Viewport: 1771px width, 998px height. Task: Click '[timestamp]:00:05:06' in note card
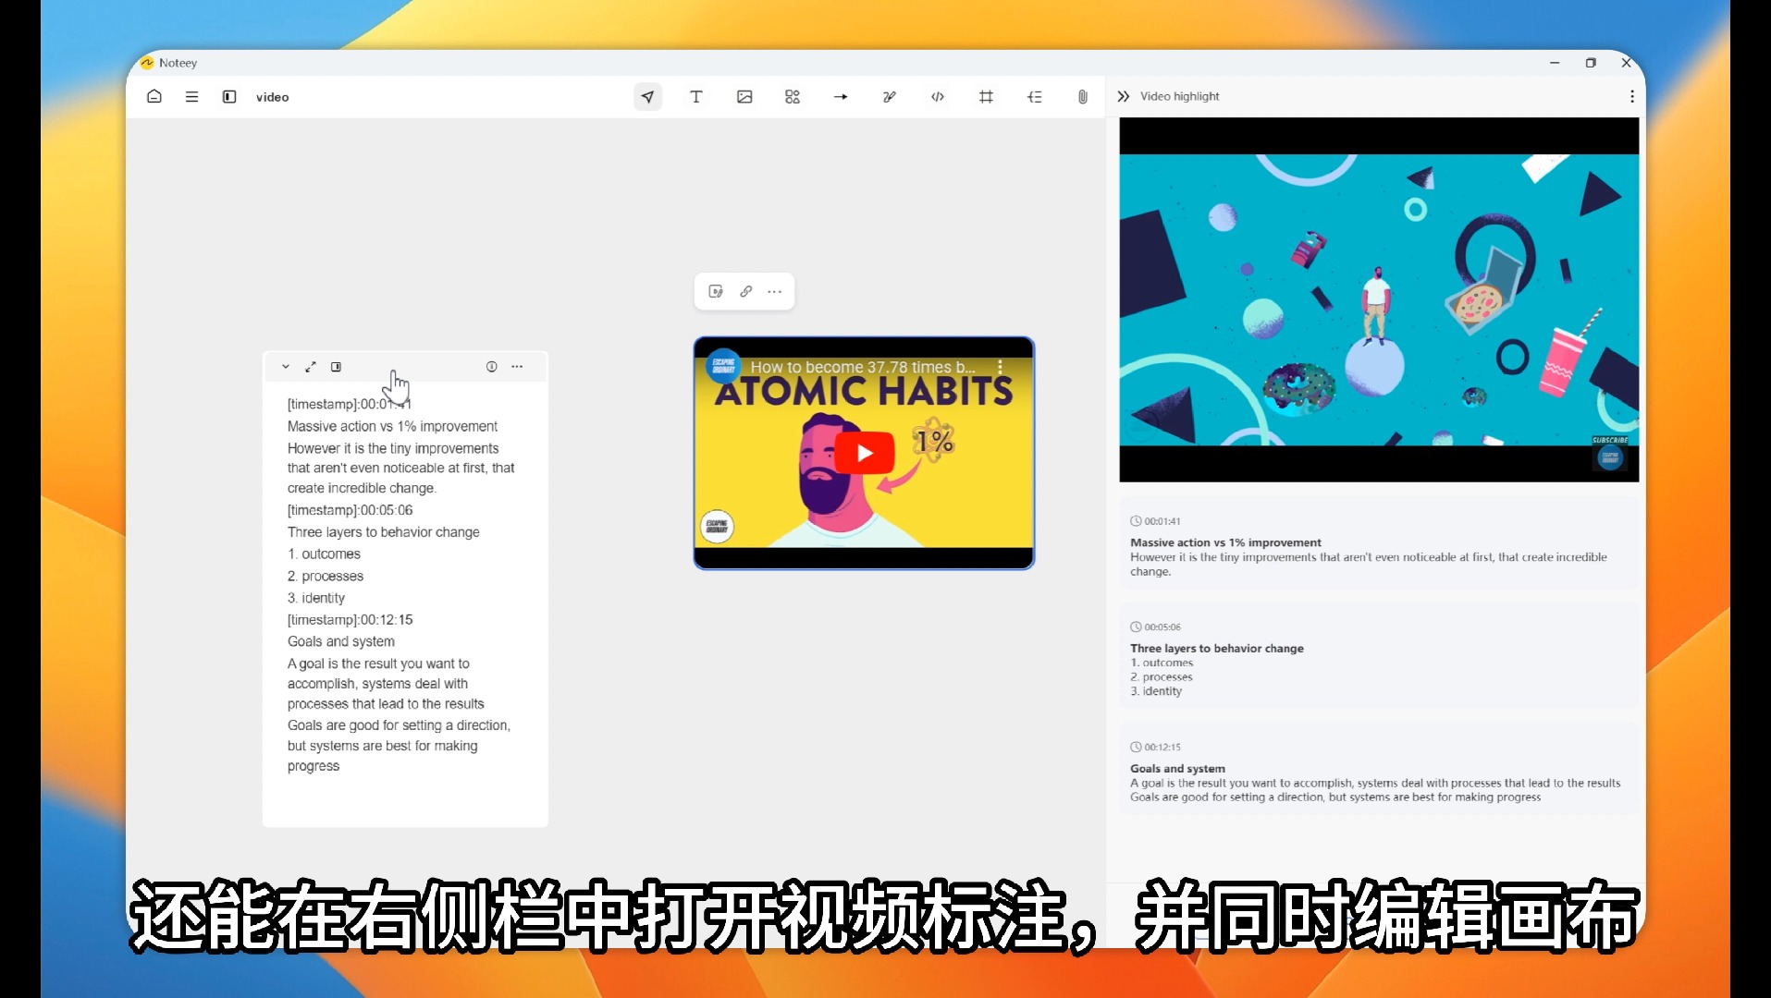(x=350, y=510)
